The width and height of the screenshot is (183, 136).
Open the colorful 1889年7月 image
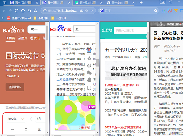point(75,113)
